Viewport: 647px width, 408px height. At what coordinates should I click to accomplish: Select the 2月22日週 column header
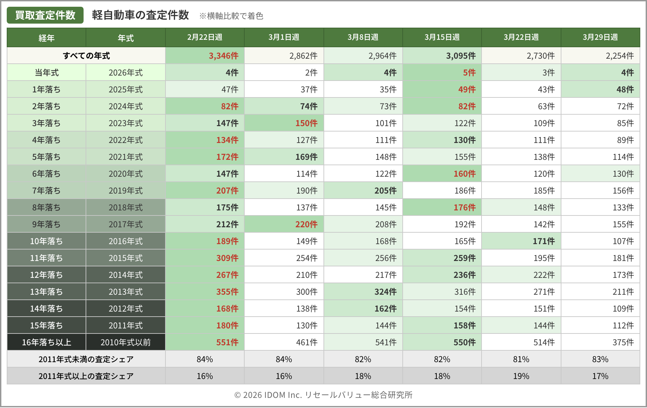click(205, 37)
